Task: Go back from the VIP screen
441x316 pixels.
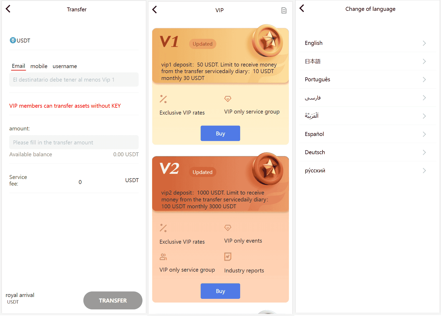Action: pos(155,10)
